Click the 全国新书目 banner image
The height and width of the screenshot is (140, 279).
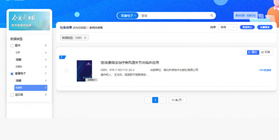(x=29, y=21)
